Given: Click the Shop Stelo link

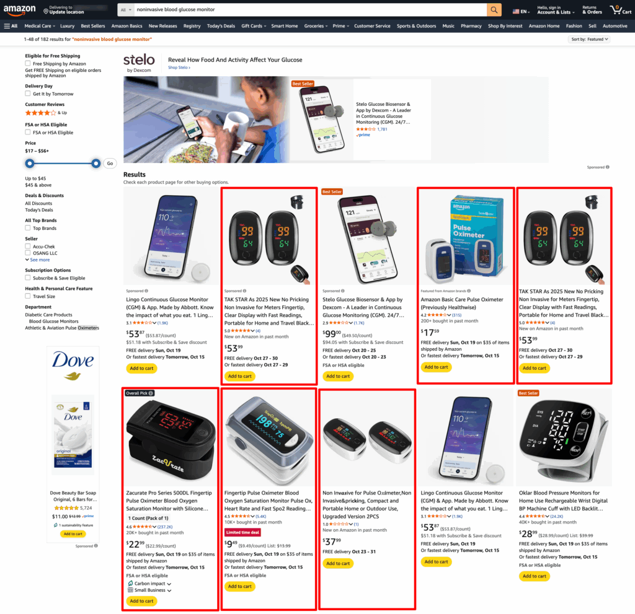Looking at the screenshot, I should [x=179, y=68].
